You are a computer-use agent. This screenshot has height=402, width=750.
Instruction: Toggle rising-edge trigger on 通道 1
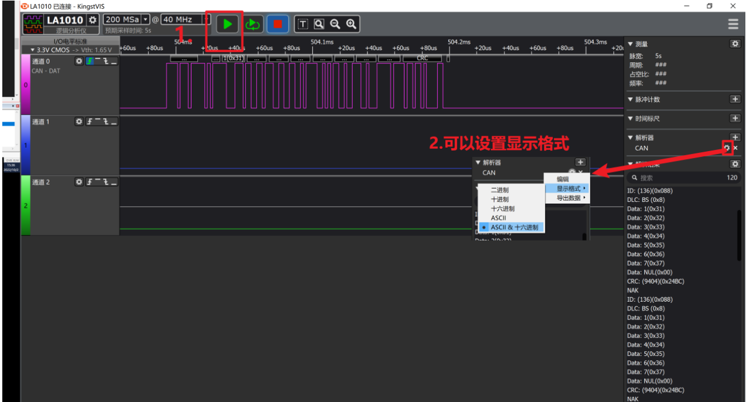[89, 122]
